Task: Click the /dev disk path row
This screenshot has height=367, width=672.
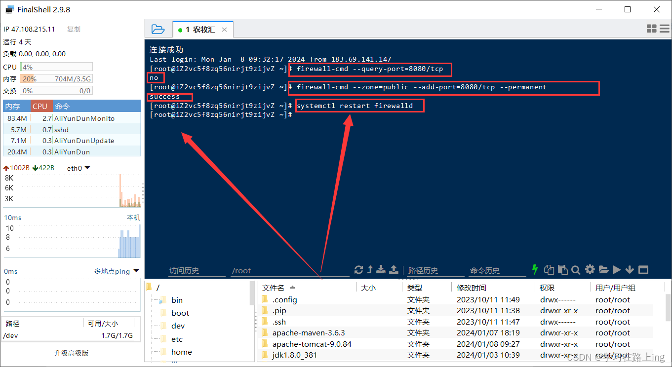Action: coord(72,336)
